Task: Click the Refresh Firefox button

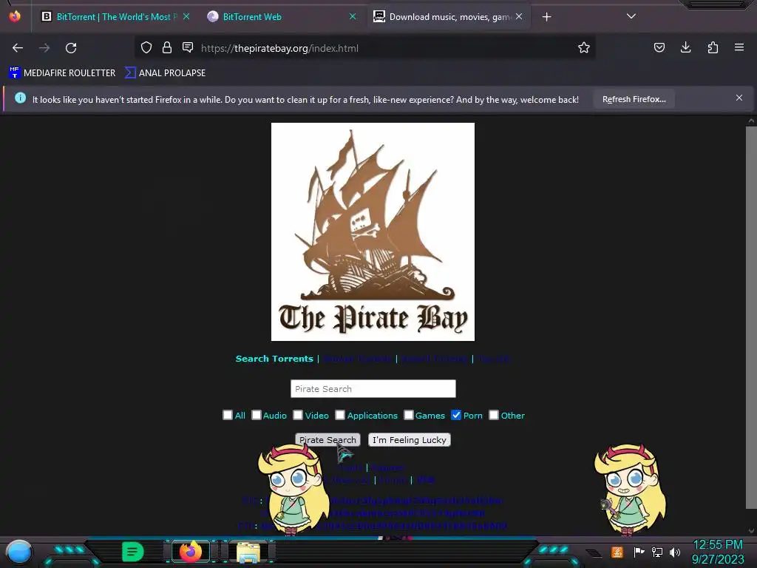Action: tap(634, 99)
